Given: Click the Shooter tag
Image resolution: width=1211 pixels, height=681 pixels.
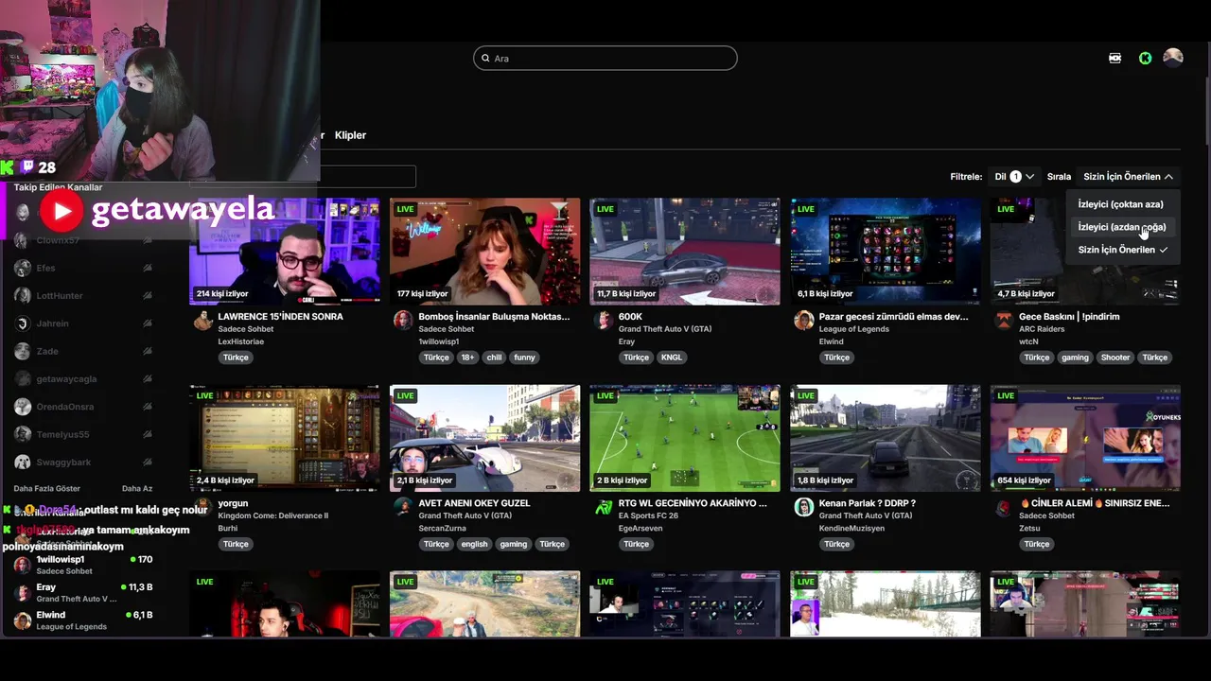Looking at the screenshot, I should tap(1115, 358).
